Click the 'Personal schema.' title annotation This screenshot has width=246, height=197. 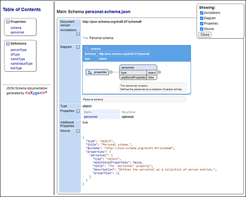coord(102,38)
